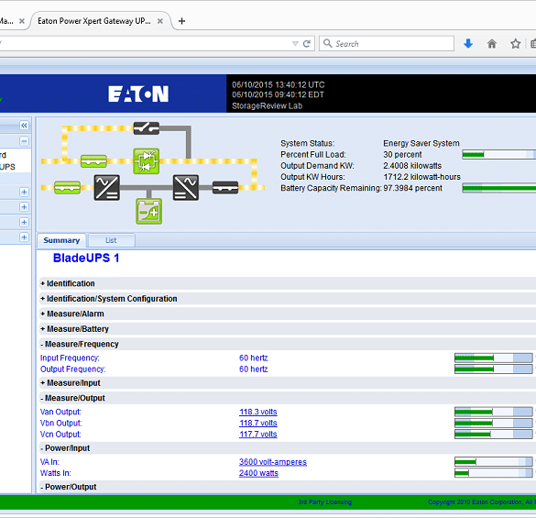Go to browser home page icon
Image resolution: width=536 pixels, height=518 pixels.
[x=491, y=43]
